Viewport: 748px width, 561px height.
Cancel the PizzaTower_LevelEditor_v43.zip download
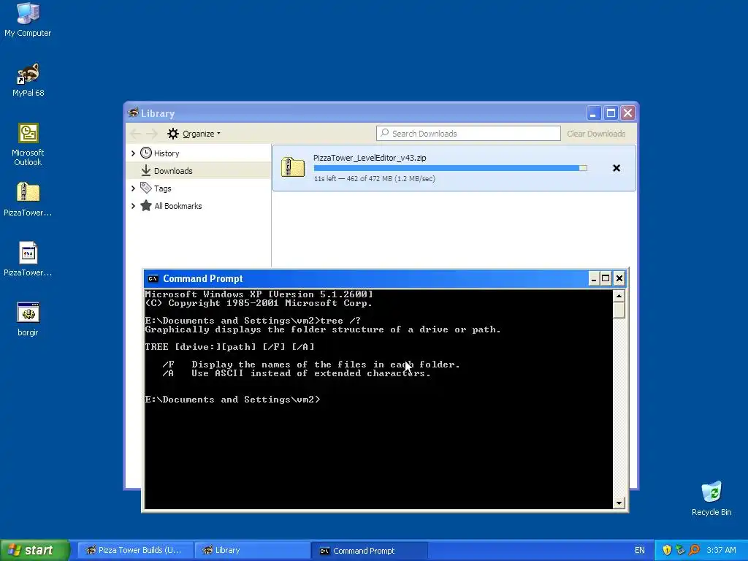[617, 168]
